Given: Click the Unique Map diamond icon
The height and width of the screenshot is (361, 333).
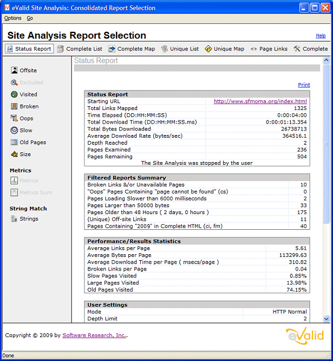Looking at the screenshot, I should pyautogui.click(x=208, y=49).
